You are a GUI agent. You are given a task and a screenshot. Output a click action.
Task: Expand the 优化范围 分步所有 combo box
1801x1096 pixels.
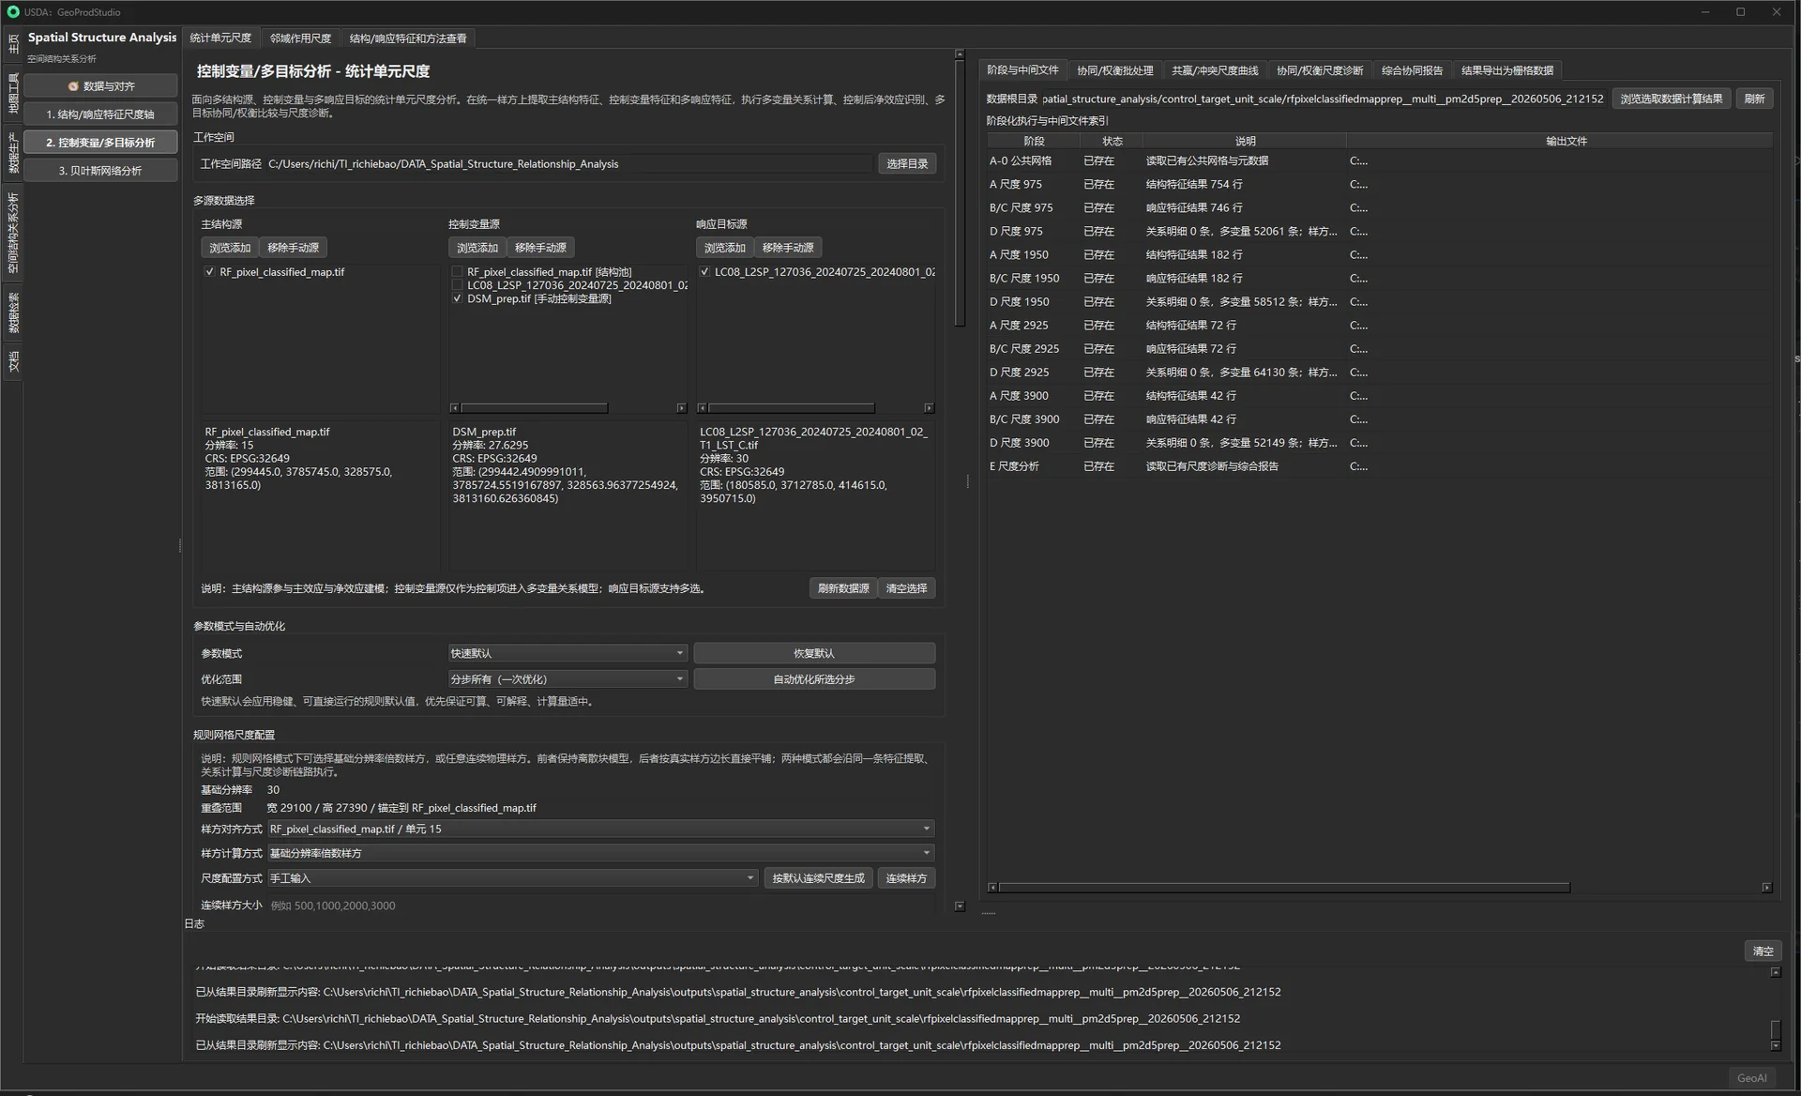568,679
